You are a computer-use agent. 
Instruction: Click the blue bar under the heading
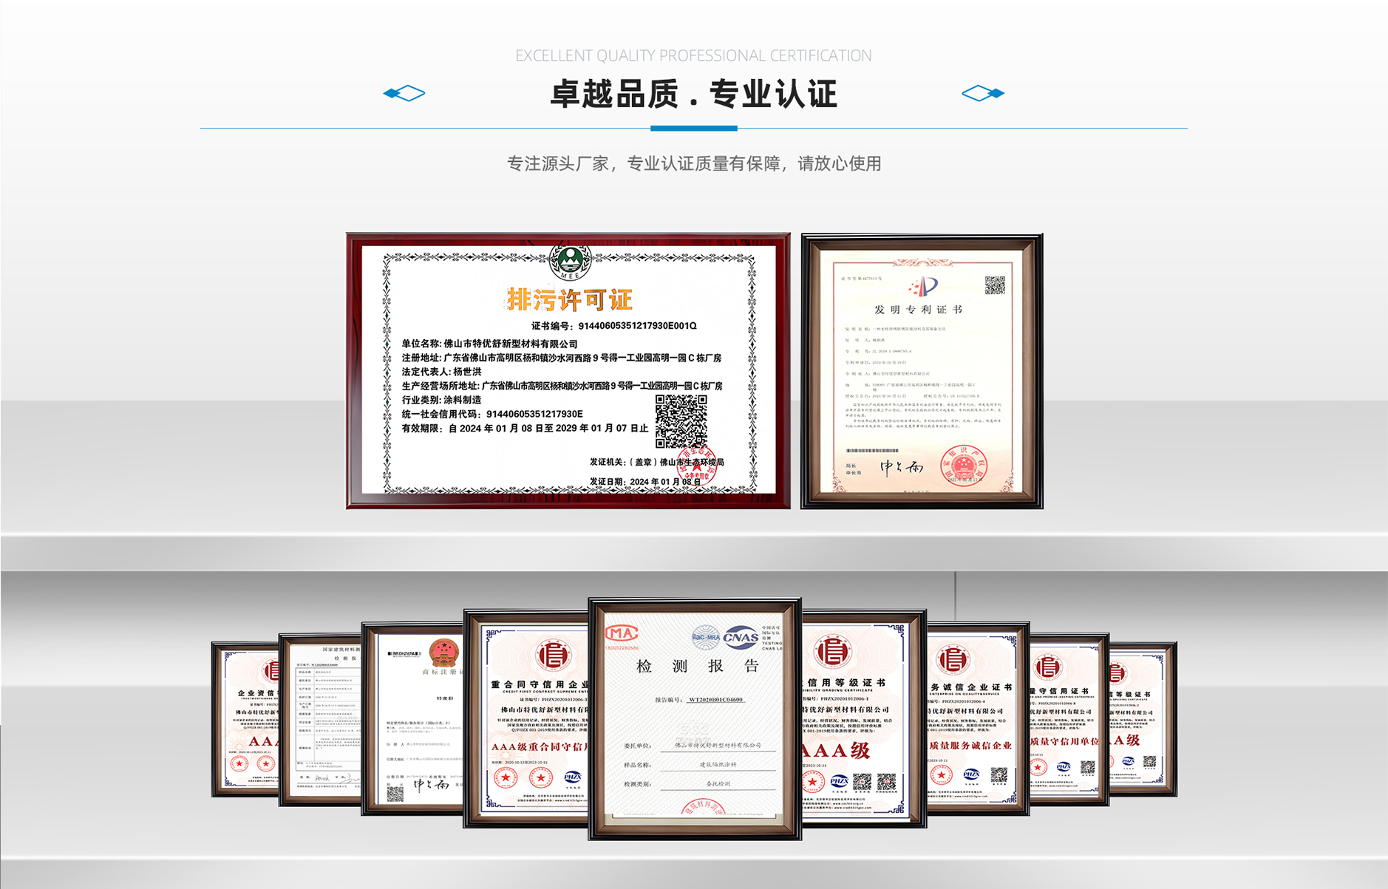point(693,129)
